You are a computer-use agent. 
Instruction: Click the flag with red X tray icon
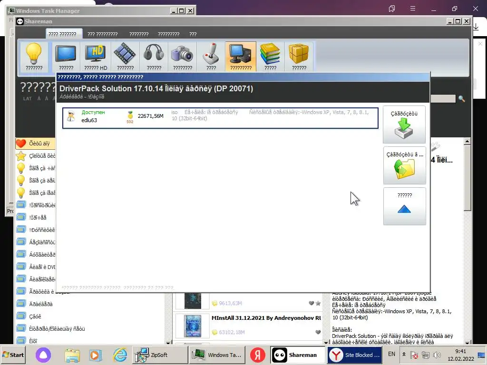click(x=414, y=355)
